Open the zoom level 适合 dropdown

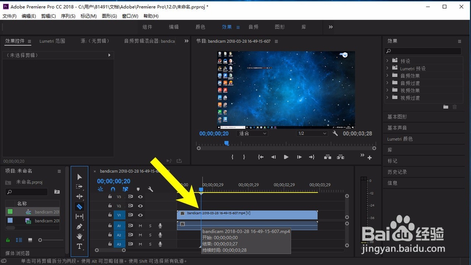point(252,134)
